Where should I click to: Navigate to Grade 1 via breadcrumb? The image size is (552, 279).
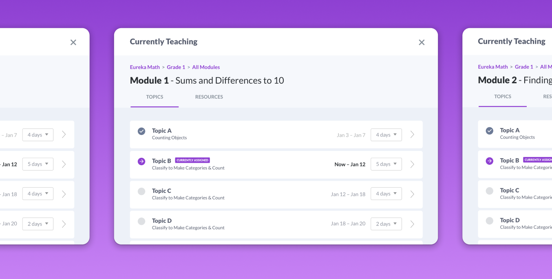click(x=176, y=67)
